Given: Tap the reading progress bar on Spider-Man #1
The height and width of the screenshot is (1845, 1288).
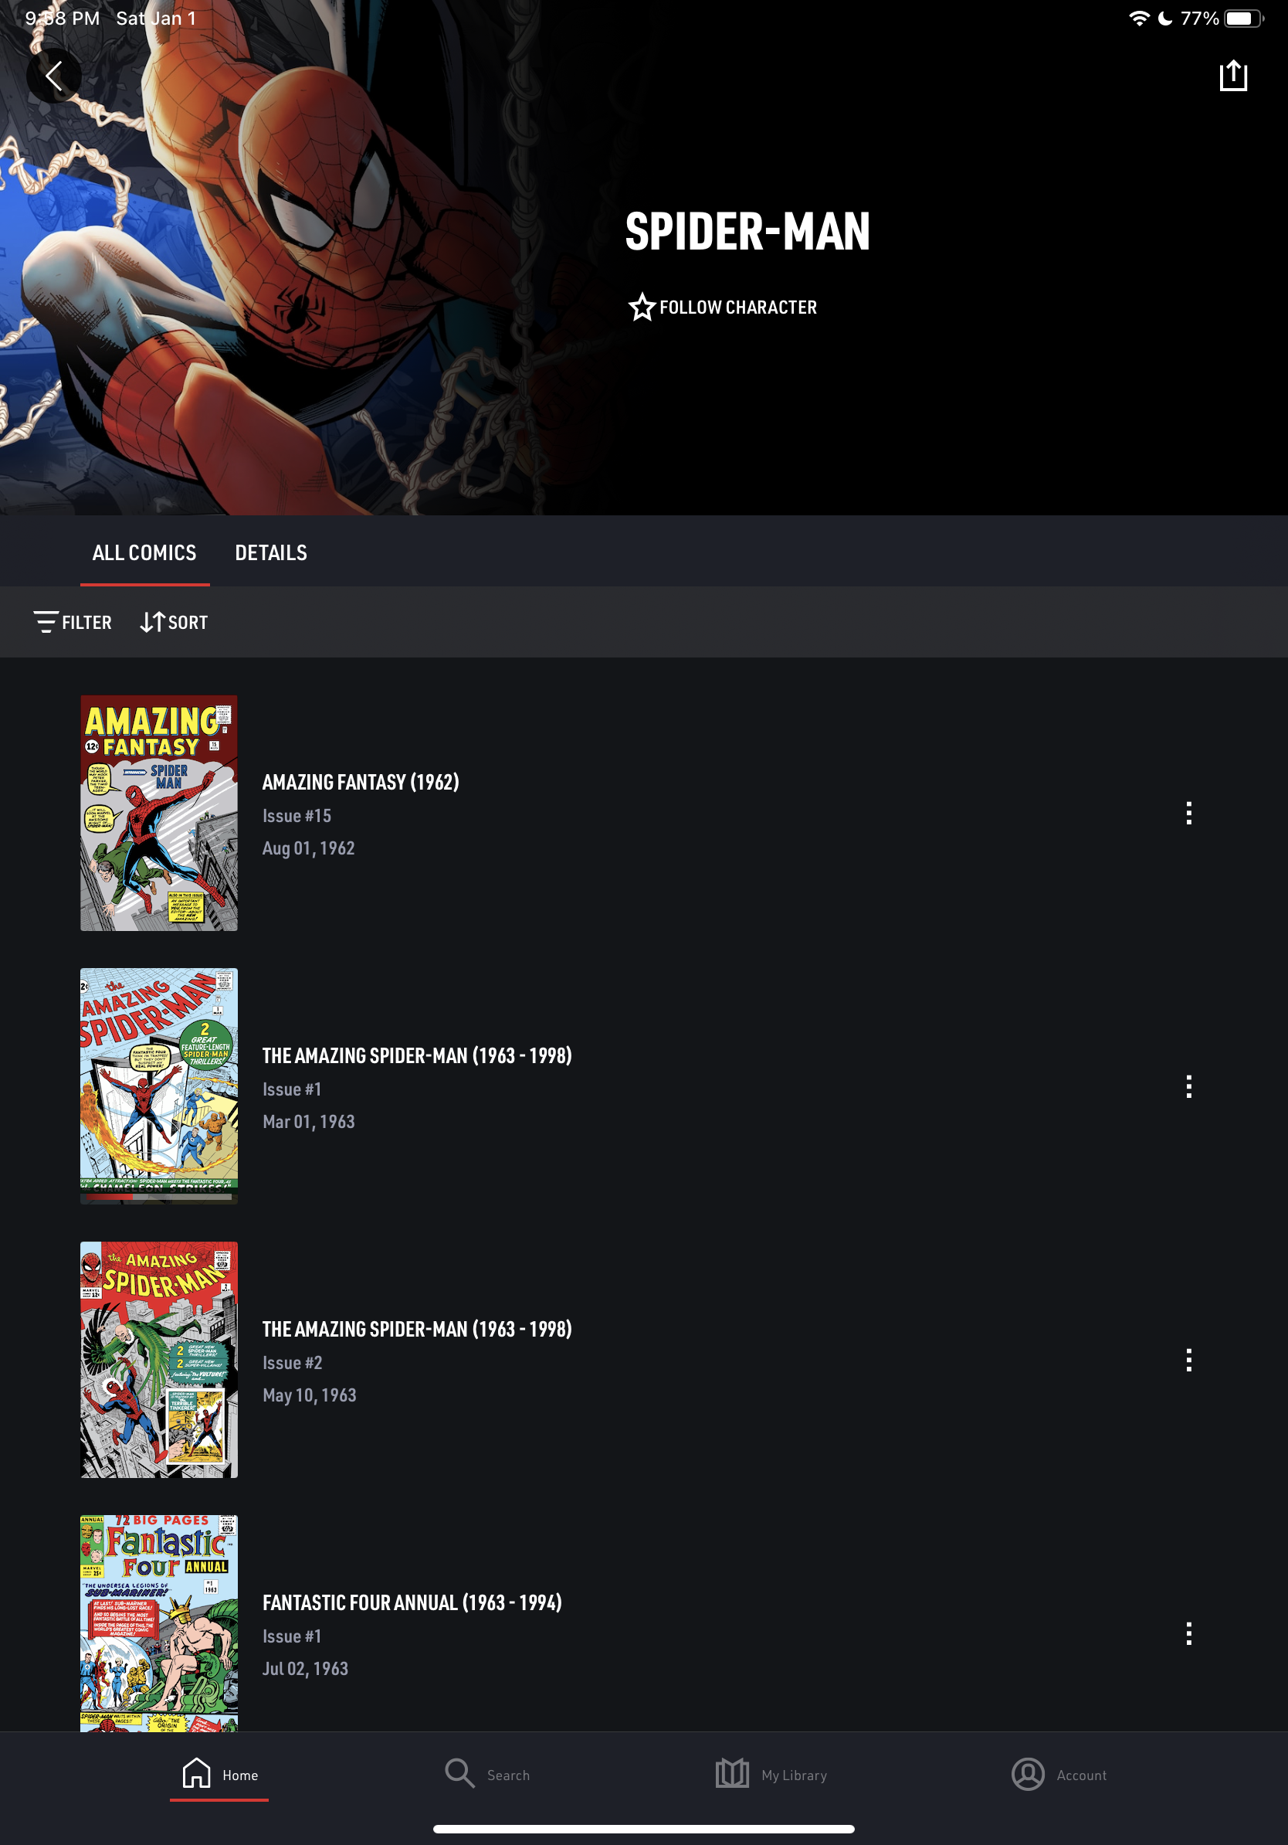Looking at the screenshot, I should pos(159,1197).
